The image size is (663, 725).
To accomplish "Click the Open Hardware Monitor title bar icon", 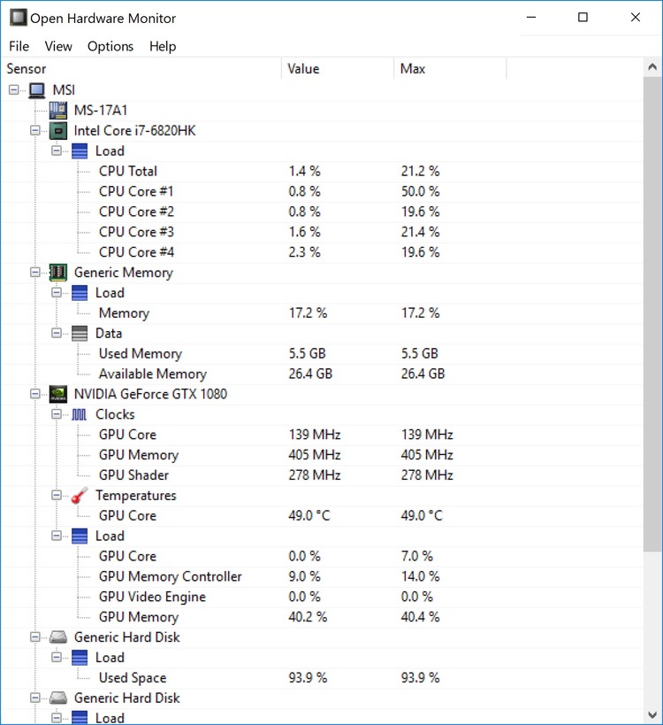I will [19, 18].
